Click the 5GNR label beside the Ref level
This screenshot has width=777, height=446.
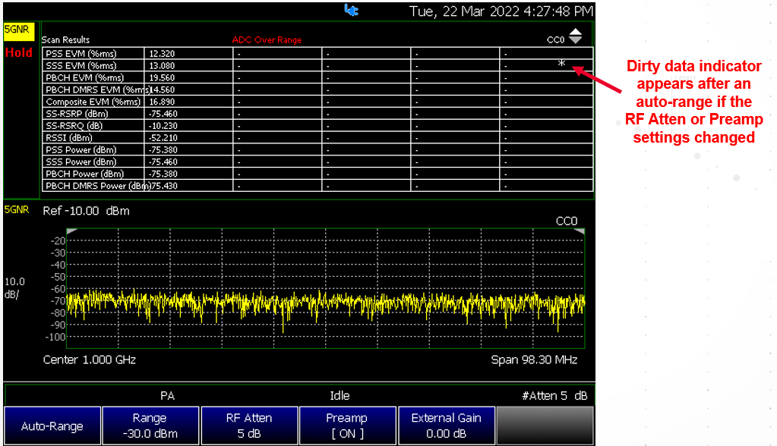point(17,210)
